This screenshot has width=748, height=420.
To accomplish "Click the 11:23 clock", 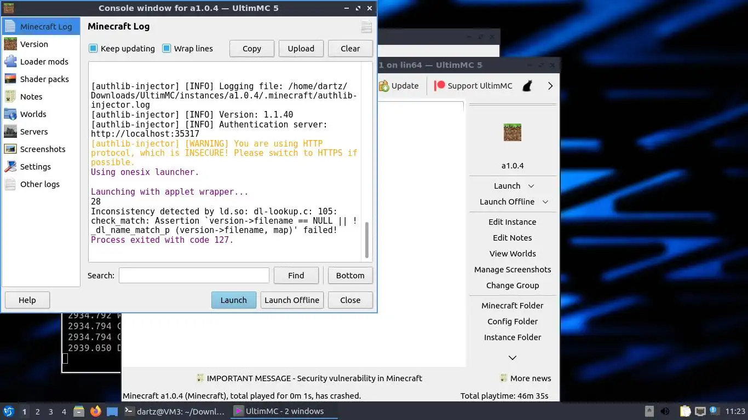I will pos(735,411).
